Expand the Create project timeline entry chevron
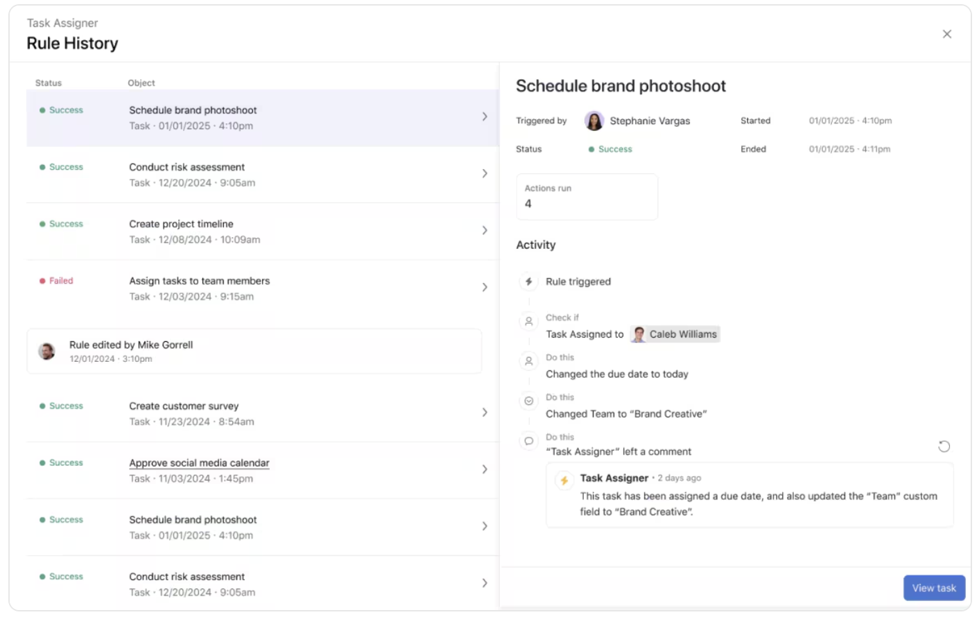Screen dimensions: 979x617 485,230
